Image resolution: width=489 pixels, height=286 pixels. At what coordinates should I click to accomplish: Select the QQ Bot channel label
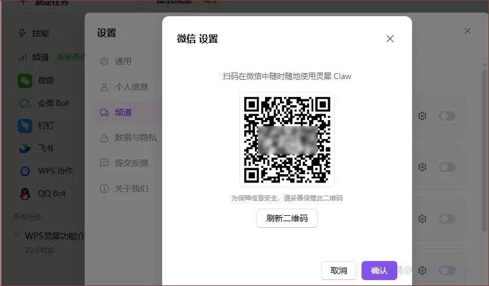pos(52,193)
